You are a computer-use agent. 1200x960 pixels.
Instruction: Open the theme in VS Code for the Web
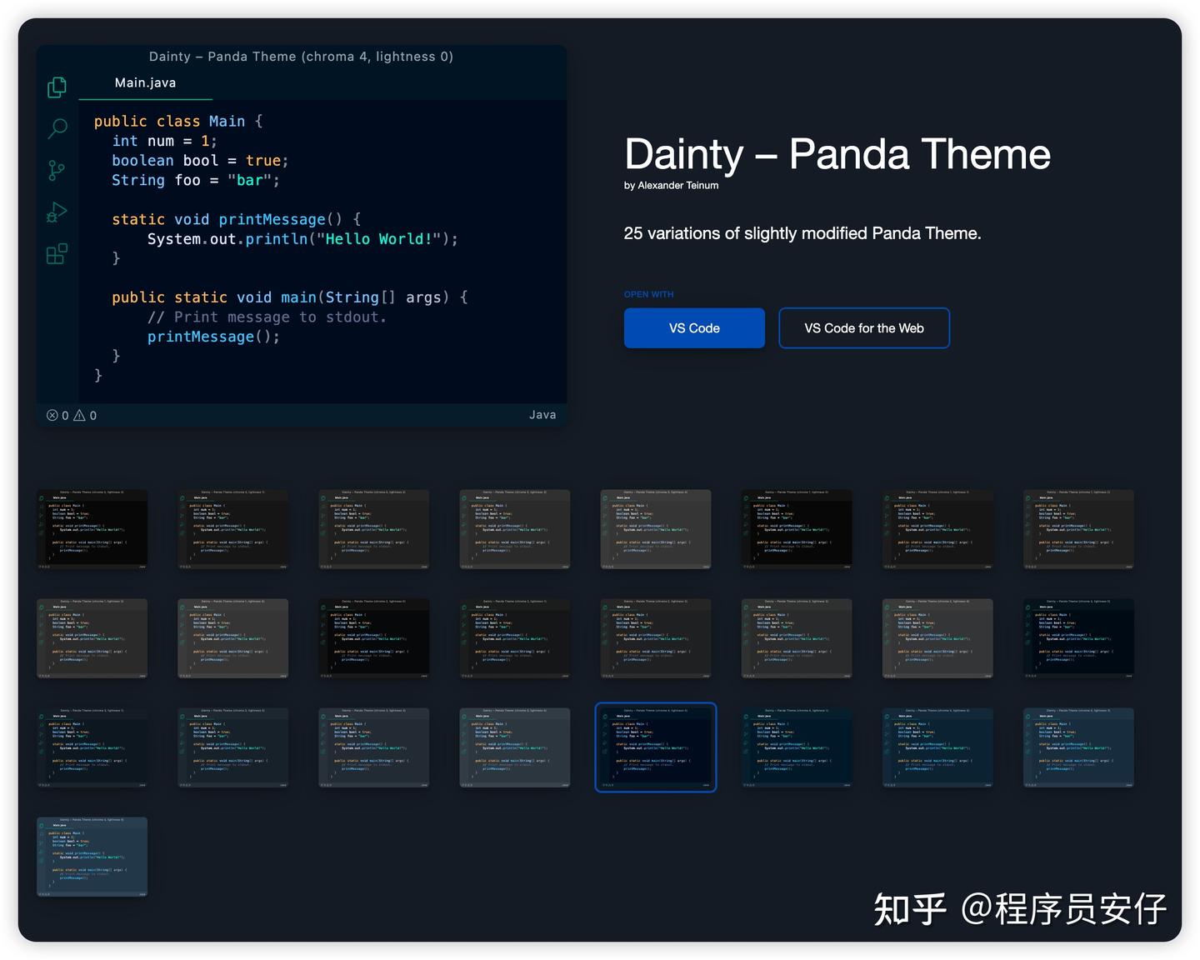[863, 327]
